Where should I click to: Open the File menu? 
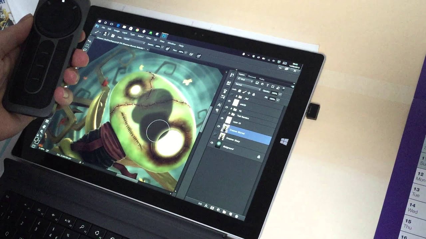coord(103,28)
